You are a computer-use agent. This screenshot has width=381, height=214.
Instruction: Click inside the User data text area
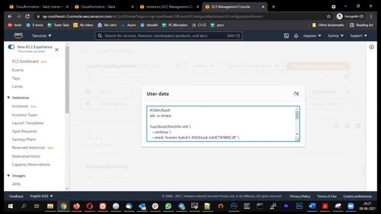[221, 124]
